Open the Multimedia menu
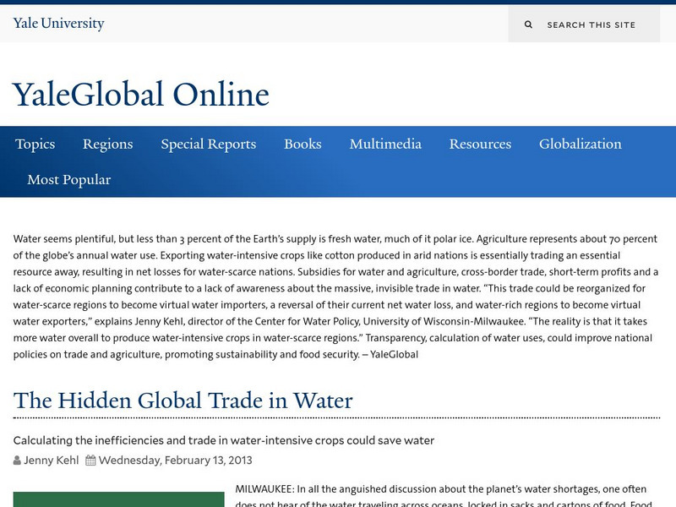Image resolution: width=676 pixels, height=507 pixels. (x=385, y=144)
